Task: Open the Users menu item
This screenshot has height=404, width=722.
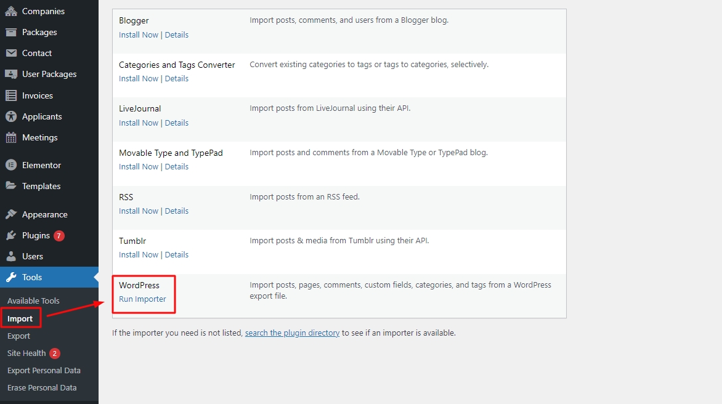Action: click(33, 256)
